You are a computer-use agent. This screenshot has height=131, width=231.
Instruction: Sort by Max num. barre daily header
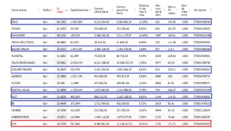[158, 10]
